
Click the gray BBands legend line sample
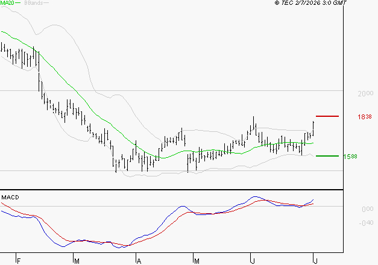tap(46, 3)
